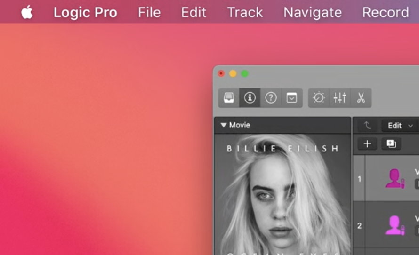
Task: Open the File menu
Action: click(149, 12)
